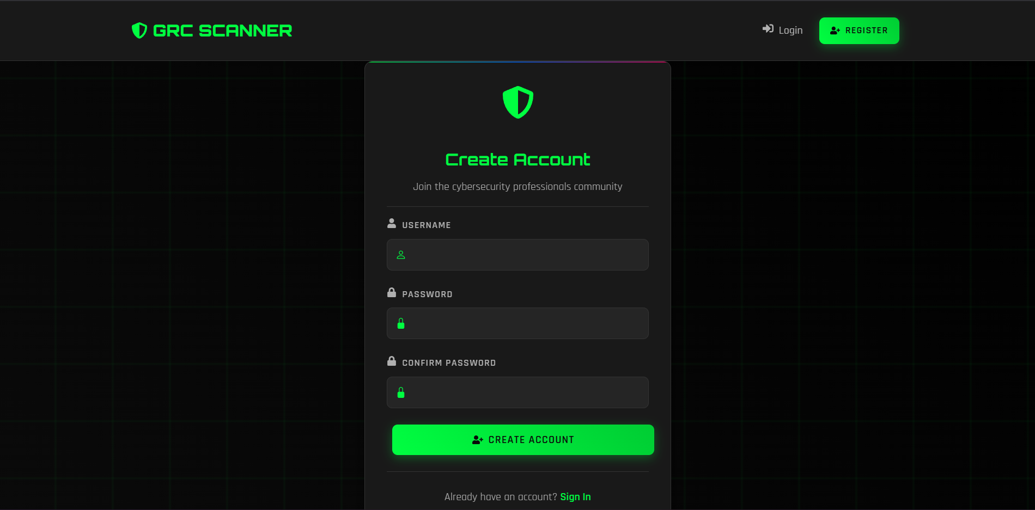
Task: Click the GRC Scanner shield logo icon
Action: click(139, 30)
